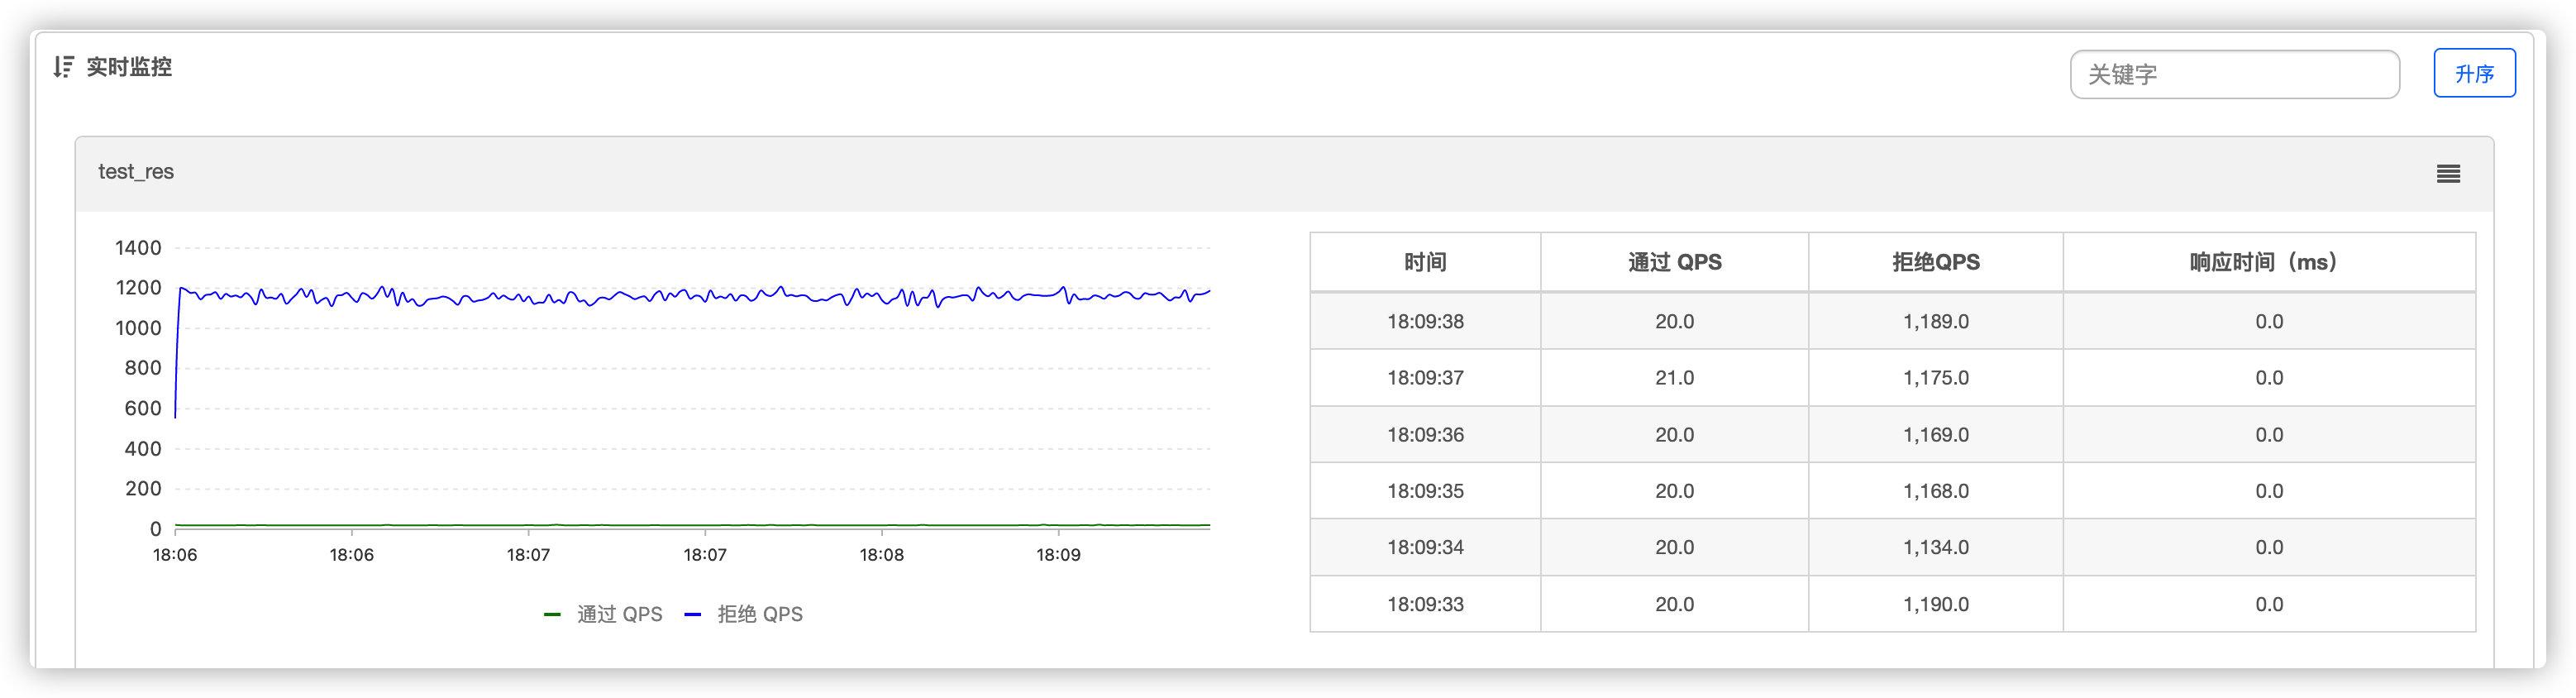
Task: Select the 18:09:36 time cell
Action: point(1425,435)
